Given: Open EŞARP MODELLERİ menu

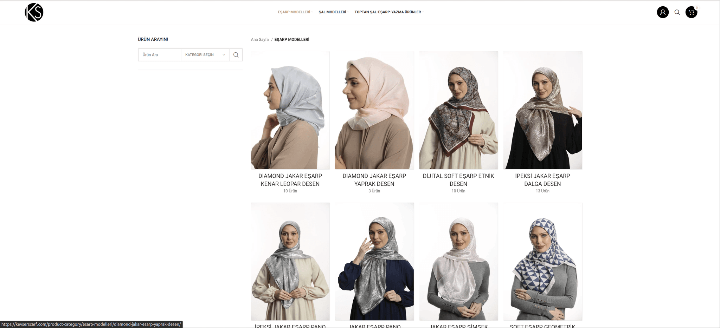Looking at the screenshot, I should click(294, 12).
